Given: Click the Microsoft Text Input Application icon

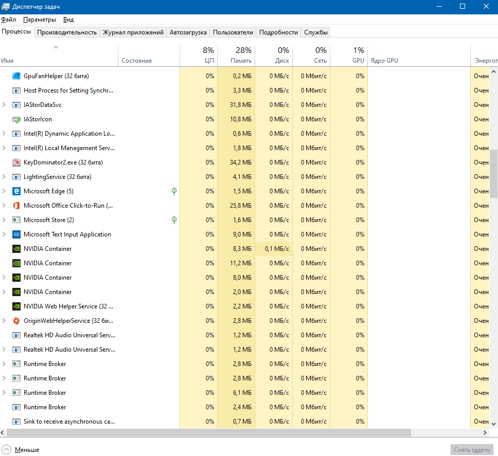Looking at the screenshot, I should (x=16, y=234).
